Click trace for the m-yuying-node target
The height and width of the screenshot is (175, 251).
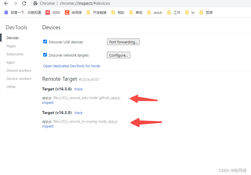[78, 113]
